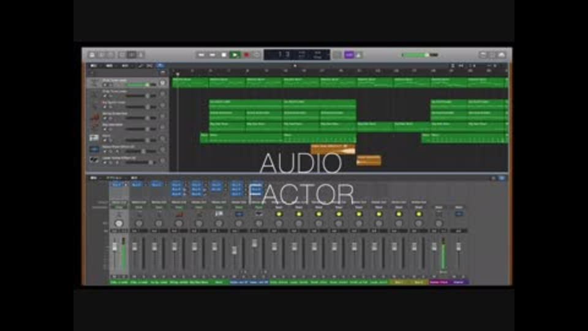Open the Mixer View menu
Screen dimensions: 588x331
(x=134, y=178)
